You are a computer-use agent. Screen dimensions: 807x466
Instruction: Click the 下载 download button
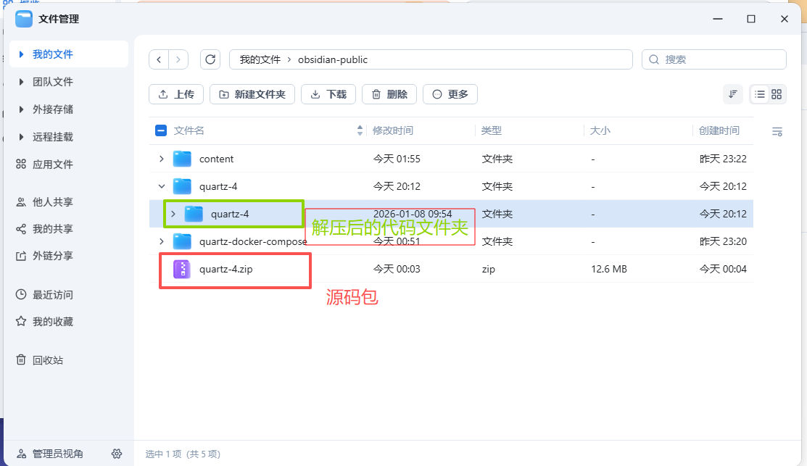[x=328, y=94]
